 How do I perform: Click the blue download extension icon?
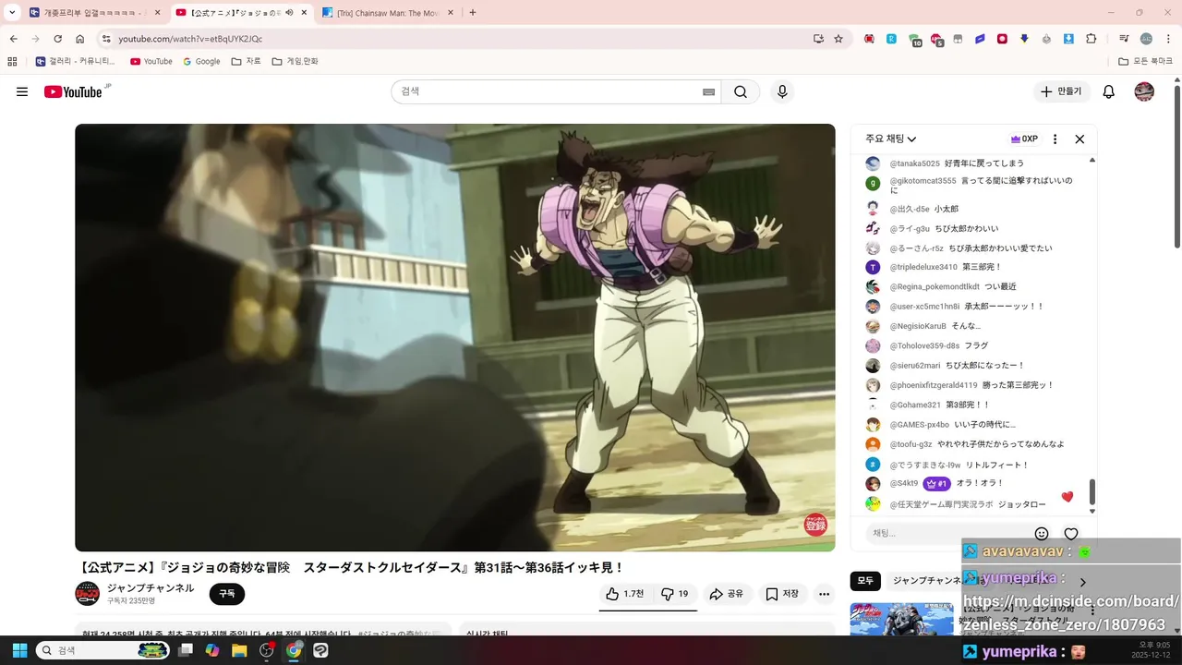click(x=1068, y=39)
